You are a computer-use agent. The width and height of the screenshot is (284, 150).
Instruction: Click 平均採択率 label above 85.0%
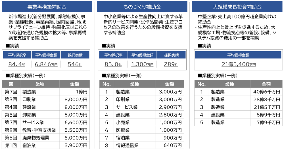(113, 55)
